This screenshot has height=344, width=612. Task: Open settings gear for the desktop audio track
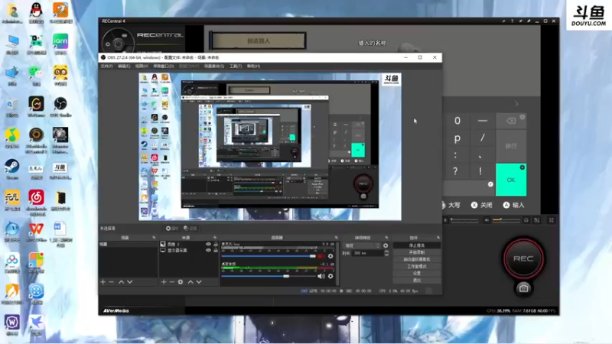(x=330, y=276)
